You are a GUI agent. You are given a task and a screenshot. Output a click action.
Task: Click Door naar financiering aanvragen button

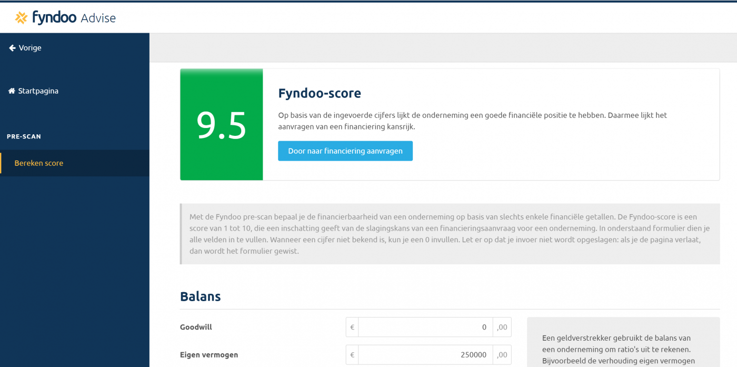click(345, 151)
